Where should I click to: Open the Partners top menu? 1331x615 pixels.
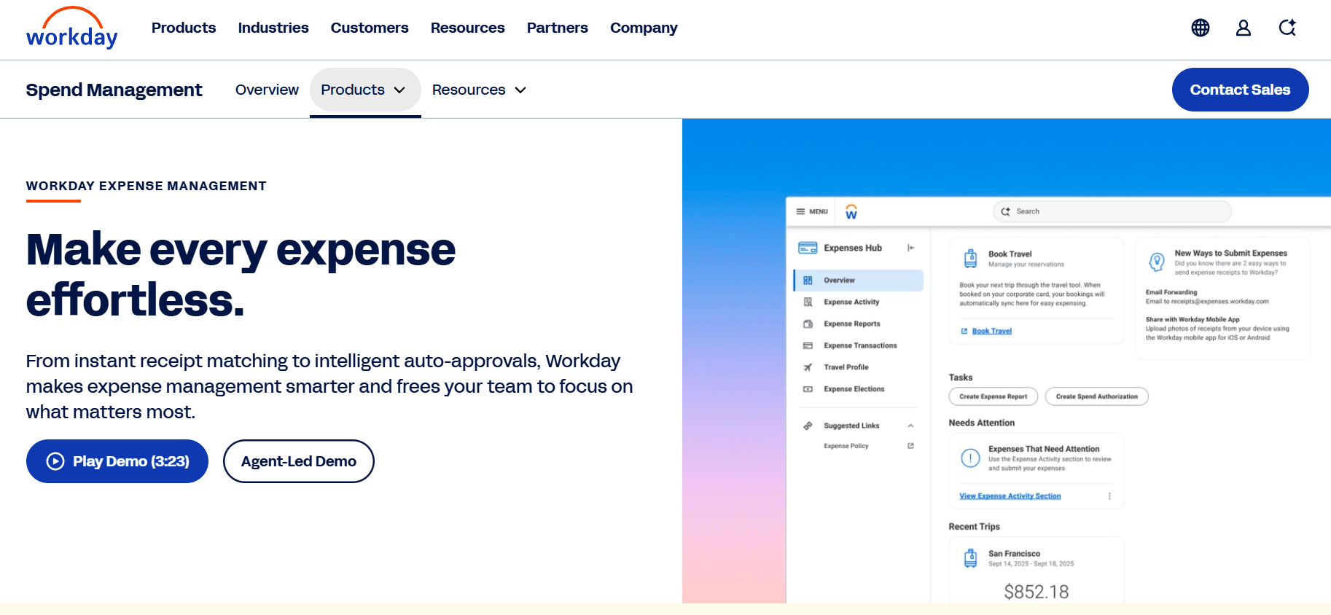point(558,28)
